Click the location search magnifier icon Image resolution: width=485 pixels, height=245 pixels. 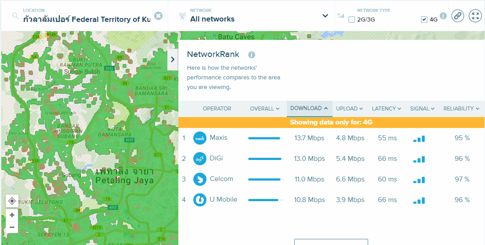coord(15,16)
